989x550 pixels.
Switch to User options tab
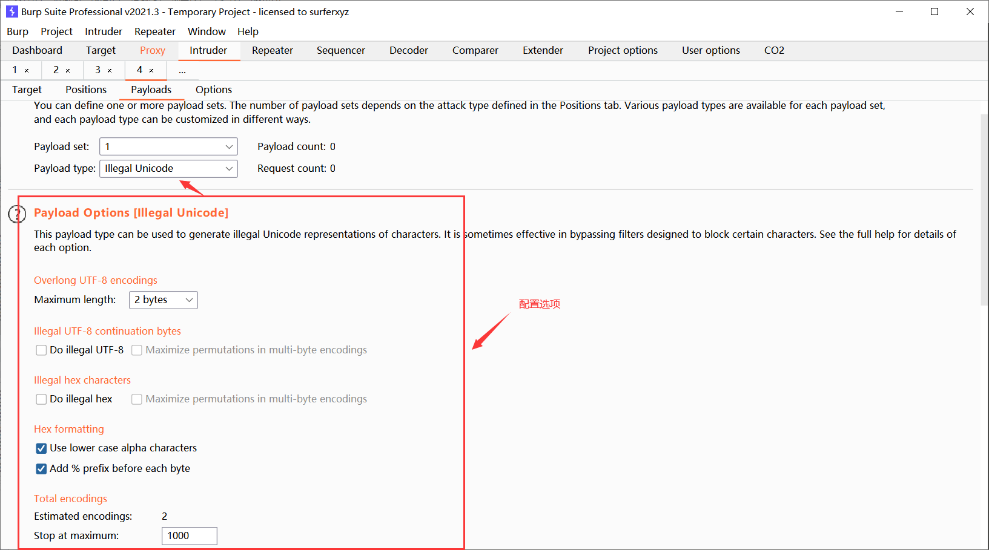(711, 50)
